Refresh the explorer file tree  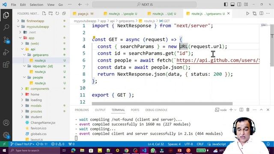57,13
